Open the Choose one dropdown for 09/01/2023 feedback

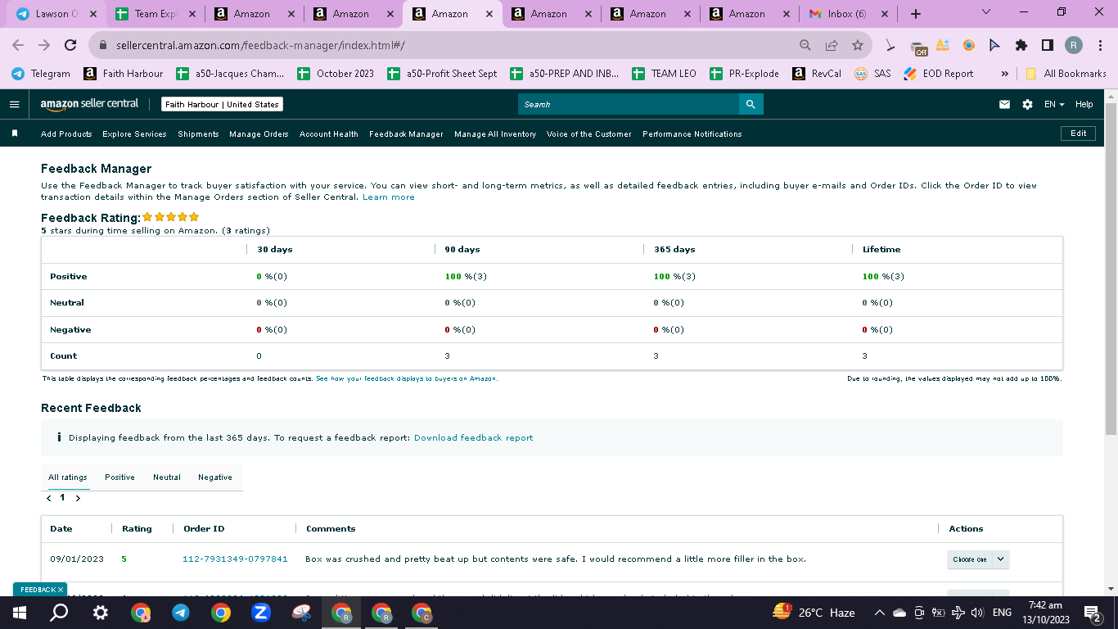[978, 559]
